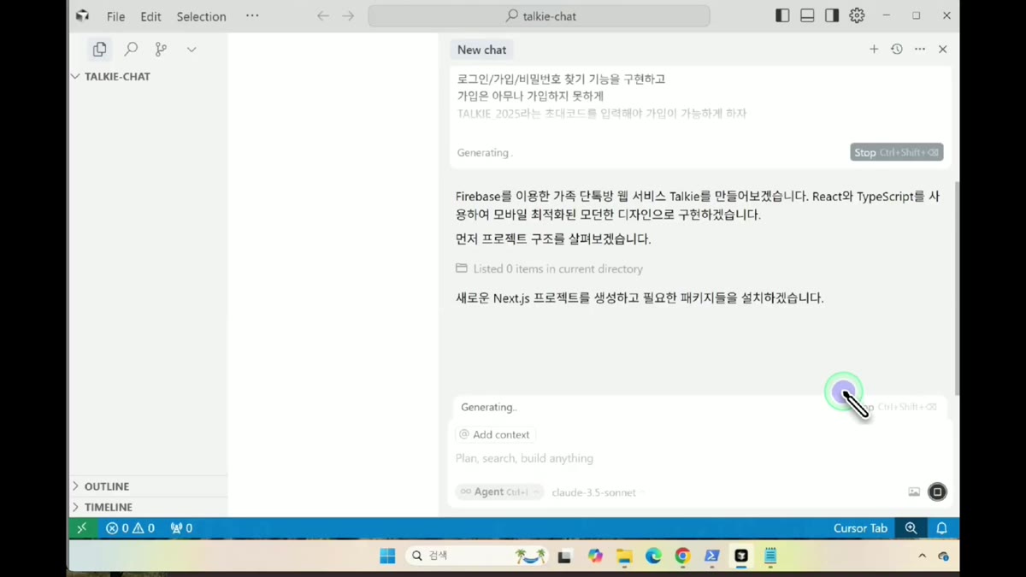Image resolution: width=1026 pixels, height=577 pixels.
Task: Close the chat panel with the X
Action: pos(943,50)
